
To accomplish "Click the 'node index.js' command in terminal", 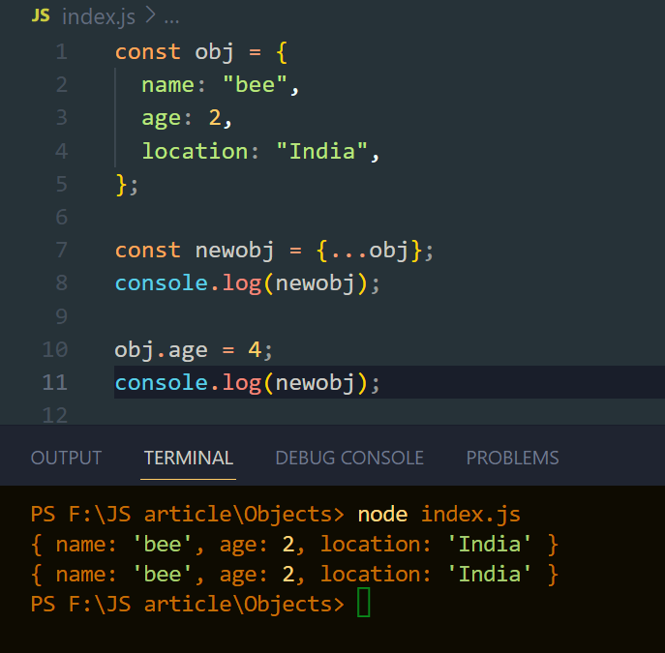I will 438,514.
